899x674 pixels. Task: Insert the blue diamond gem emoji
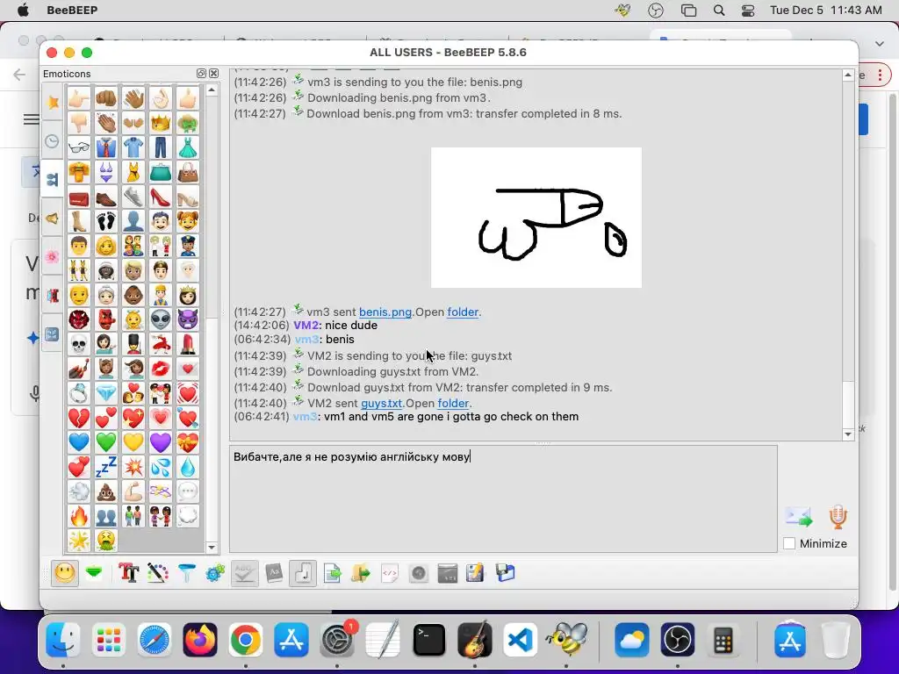click(106, 393)
